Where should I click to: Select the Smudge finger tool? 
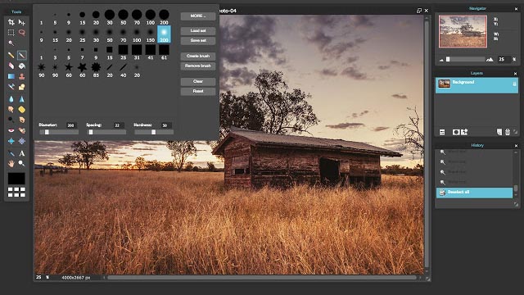[x=11, y=109]
